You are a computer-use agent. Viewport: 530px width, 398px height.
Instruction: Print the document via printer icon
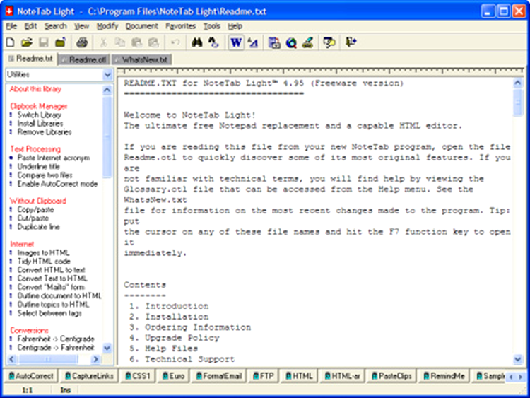point(82,42)
